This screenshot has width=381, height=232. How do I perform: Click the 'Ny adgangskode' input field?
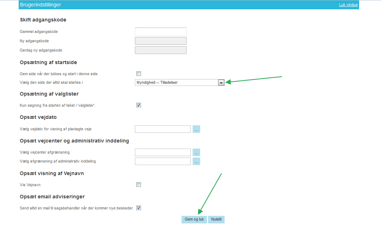pos(160,41)
